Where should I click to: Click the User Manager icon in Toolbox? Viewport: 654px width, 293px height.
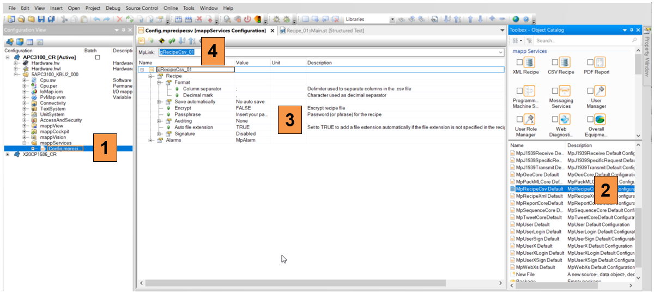(x=600, y=91)
